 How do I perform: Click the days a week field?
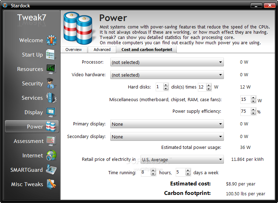tap(181, 172)
